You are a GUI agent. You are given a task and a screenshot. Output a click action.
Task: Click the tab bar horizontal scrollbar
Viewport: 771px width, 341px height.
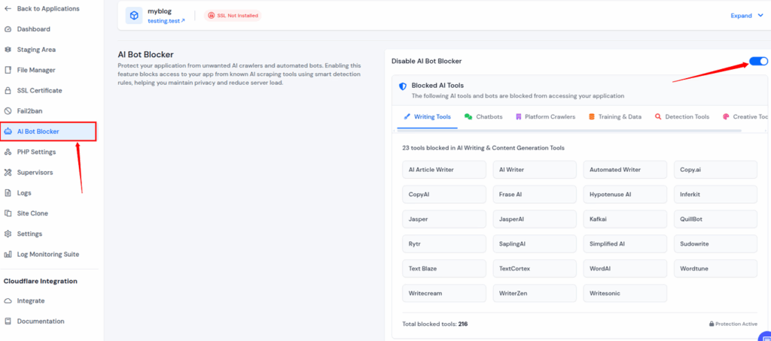click(x=569, y=131)
